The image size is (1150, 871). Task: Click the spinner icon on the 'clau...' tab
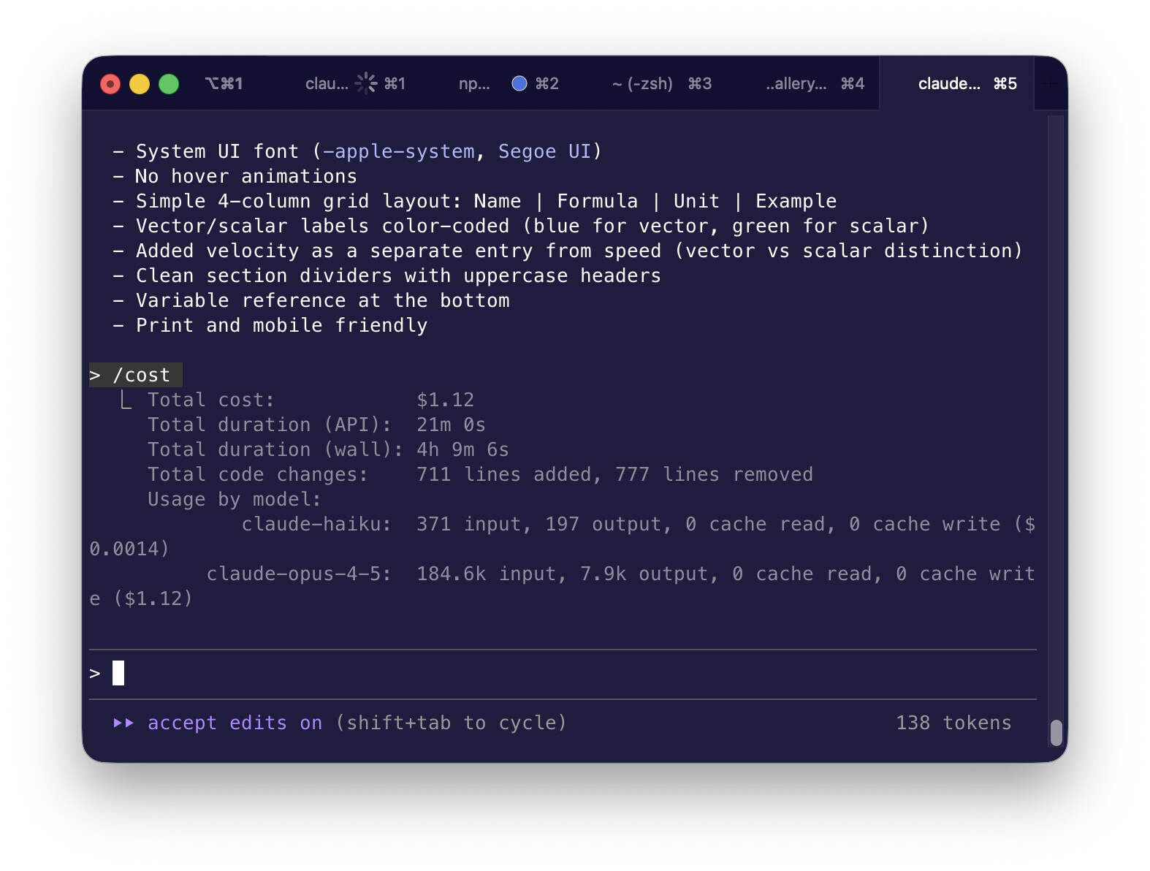366,83
